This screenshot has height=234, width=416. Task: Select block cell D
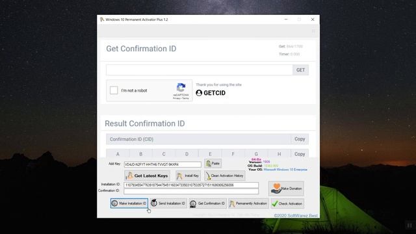tap(187, 154)
